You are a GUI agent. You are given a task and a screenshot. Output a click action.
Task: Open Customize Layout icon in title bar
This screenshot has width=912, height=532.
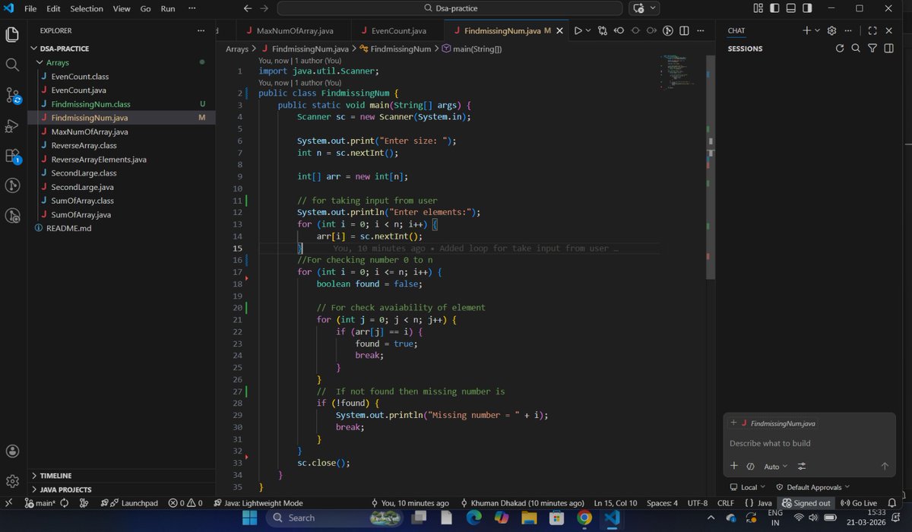[758, 8]
